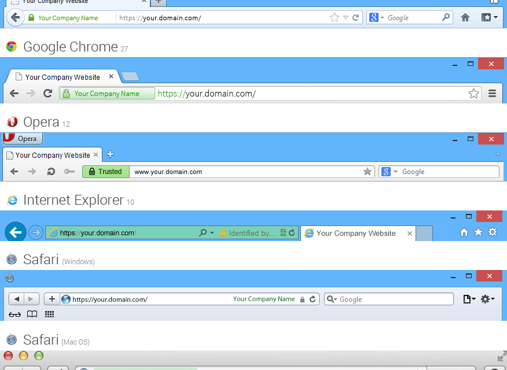Click the Chrome back arrow

tap(14, 94)
